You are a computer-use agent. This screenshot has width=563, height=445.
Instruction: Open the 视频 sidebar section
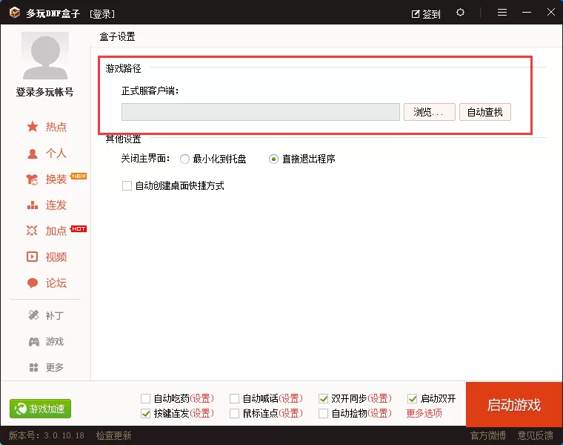(x=47, y=257)
